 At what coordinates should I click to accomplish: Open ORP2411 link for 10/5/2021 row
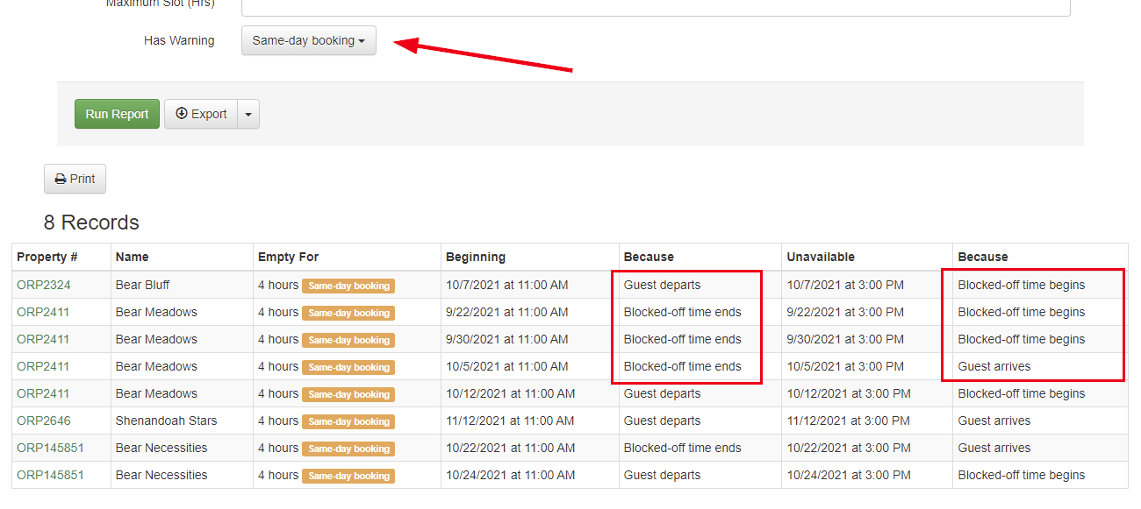point(43,366)
